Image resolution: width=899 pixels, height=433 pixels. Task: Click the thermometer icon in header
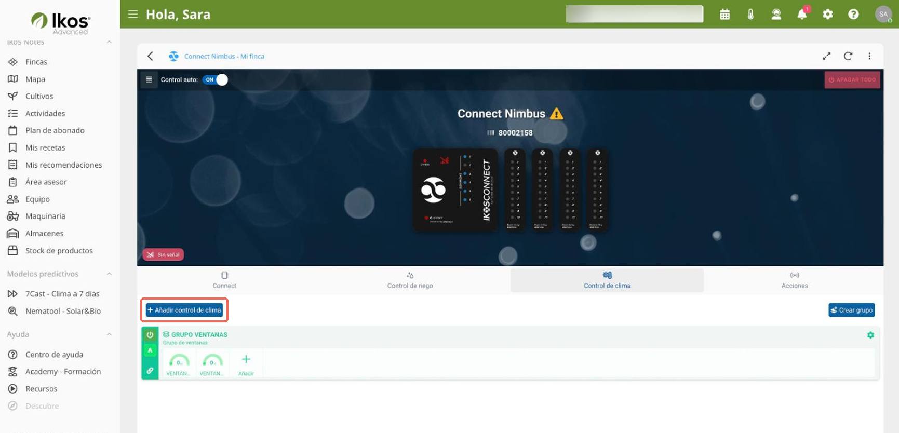pyautogui.click(x=750, y=15)
